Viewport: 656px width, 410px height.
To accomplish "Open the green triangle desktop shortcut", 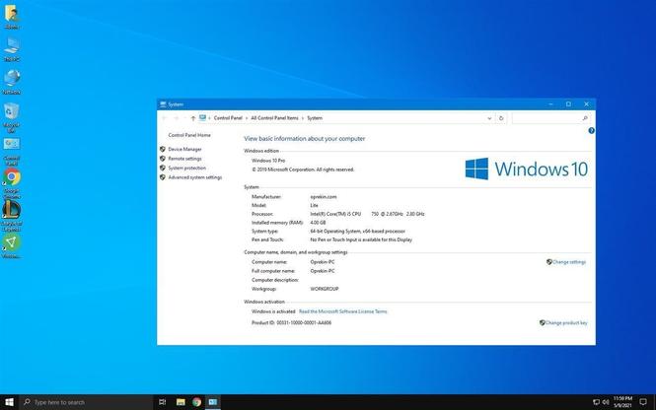I will point(12,246).
